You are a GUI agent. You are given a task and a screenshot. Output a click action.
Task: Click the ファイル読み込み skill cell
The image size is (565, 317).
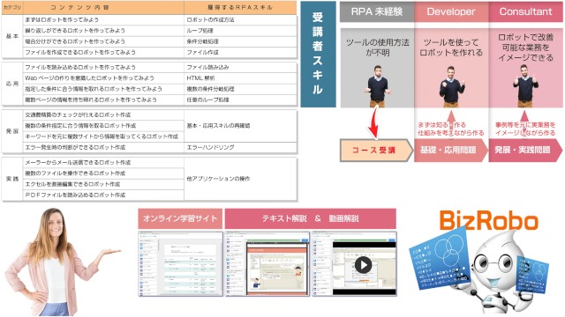point(240,67)
